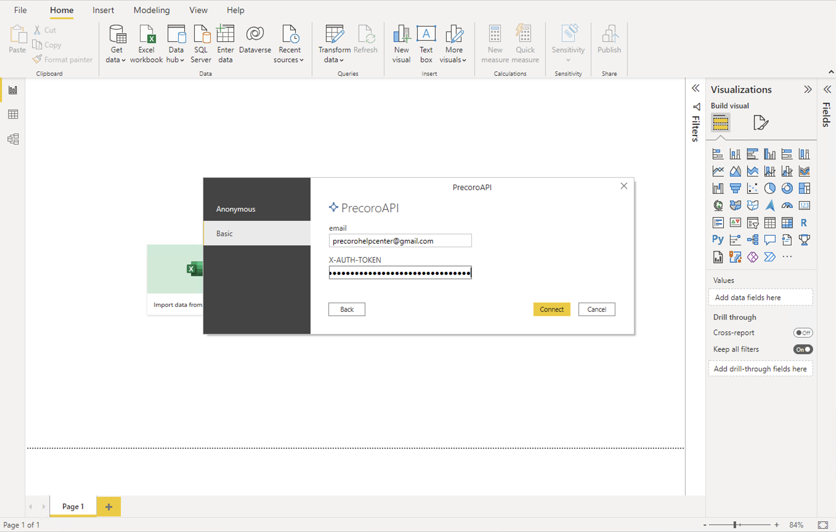This screenshot has height=532, width=836.
Task: Click the yellow Connect button
Action: (x=552, y=309)
